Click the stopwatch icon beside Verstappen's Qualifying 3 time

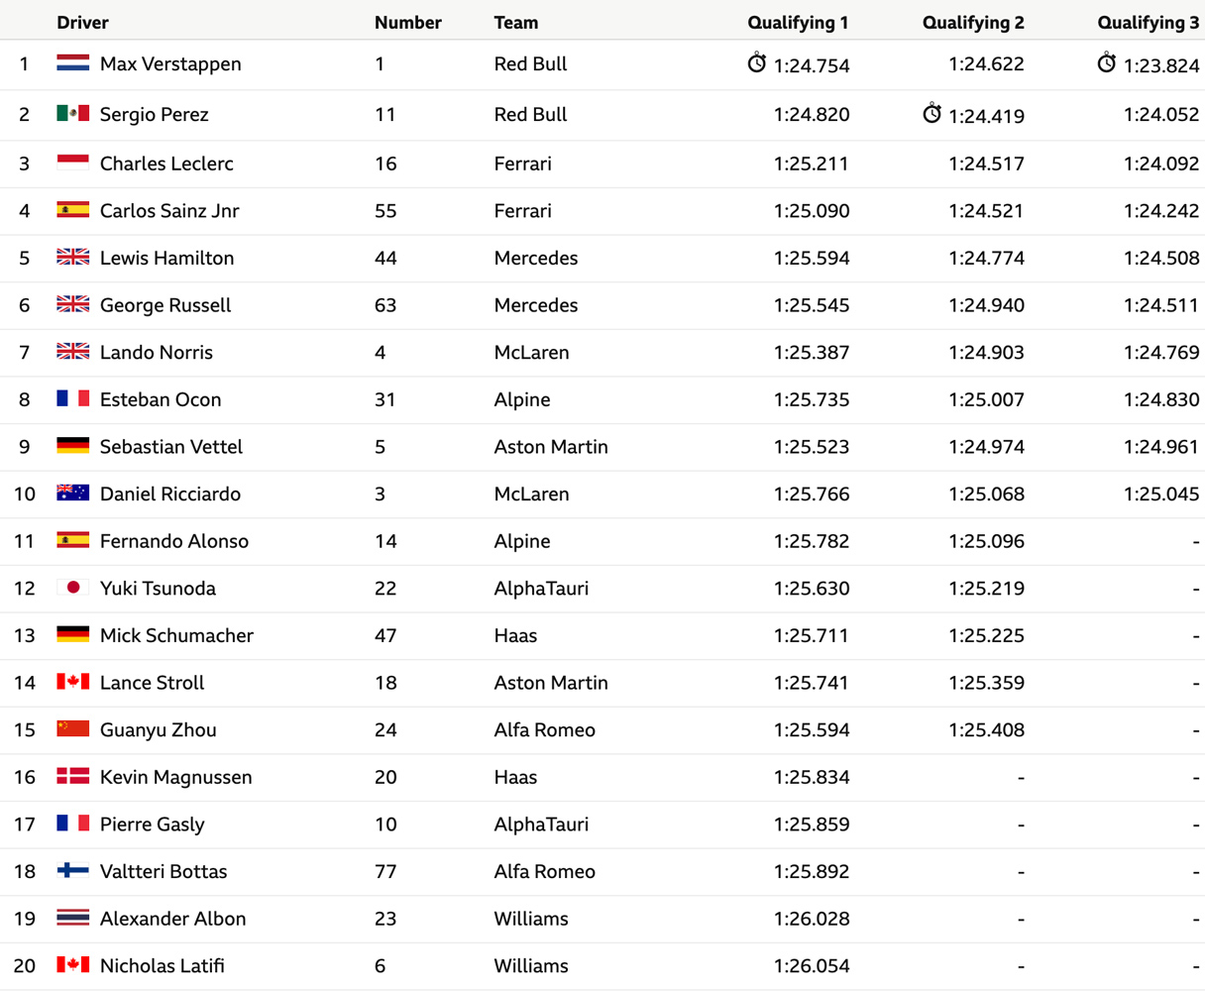click(x=1107, y=63)
